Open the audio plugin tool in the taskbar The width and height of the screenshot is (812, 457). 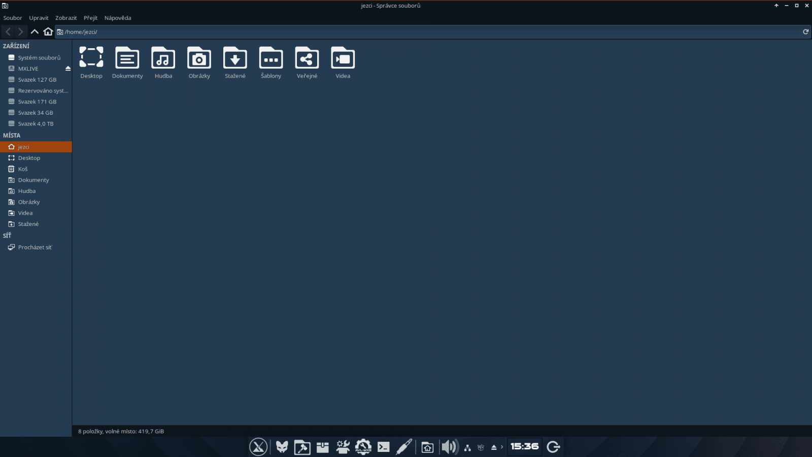click(404, 447)
